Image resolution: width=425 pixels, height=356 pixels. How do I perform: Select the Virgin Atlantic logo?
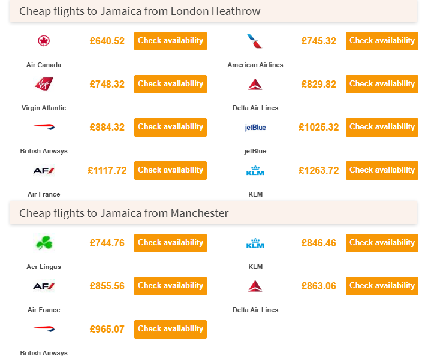click(x=44, y=84)
